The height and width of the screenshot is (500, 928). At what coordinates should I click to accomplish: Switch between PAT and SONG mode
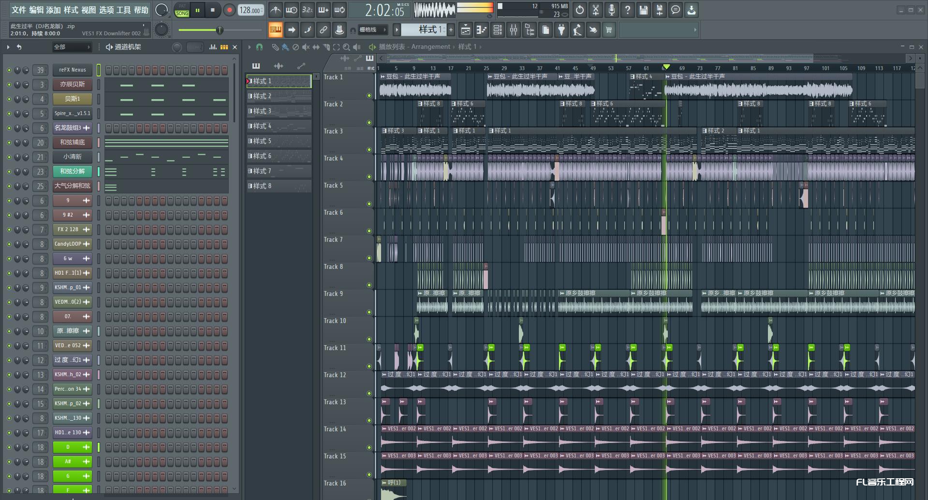pyautogui.click(x=182, y=10)
